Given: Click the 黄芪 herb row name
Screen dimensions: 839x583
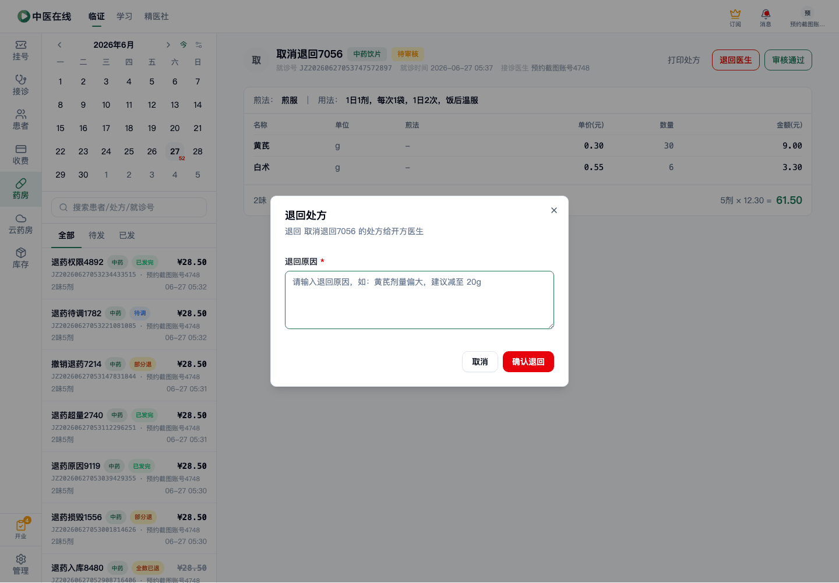Looking at the screenshot, I should pyautogui.click(x=262, y=146).
